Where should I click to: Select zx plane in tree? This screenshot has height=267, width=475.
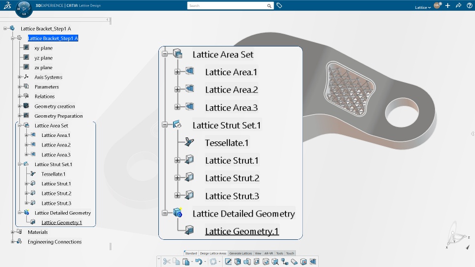point(44,68)
